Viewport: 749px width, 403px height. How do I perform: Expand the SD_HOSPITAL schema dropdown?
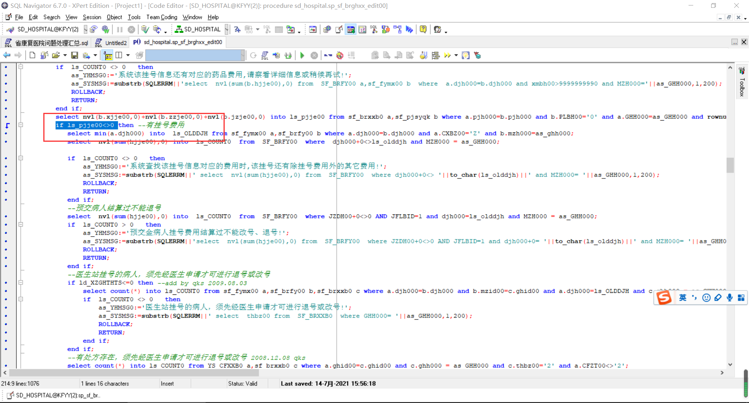click(226, 29)
